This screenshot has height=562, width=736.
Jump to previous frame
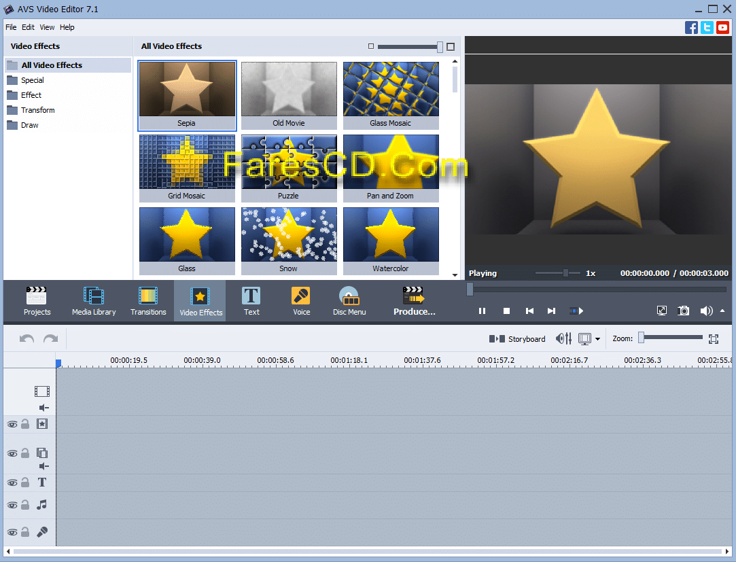coord(529,311)
